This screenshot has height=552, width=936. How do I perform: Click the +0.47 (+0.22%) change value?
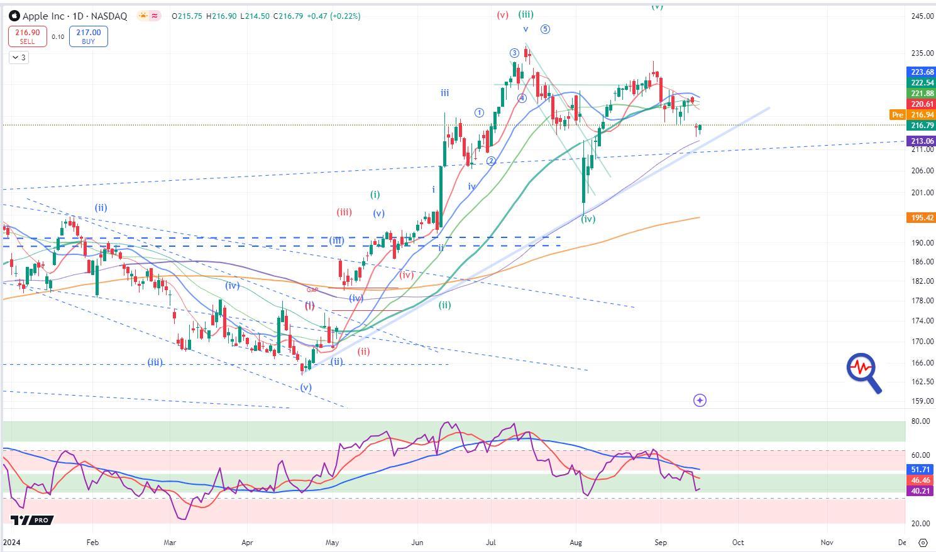333,16
